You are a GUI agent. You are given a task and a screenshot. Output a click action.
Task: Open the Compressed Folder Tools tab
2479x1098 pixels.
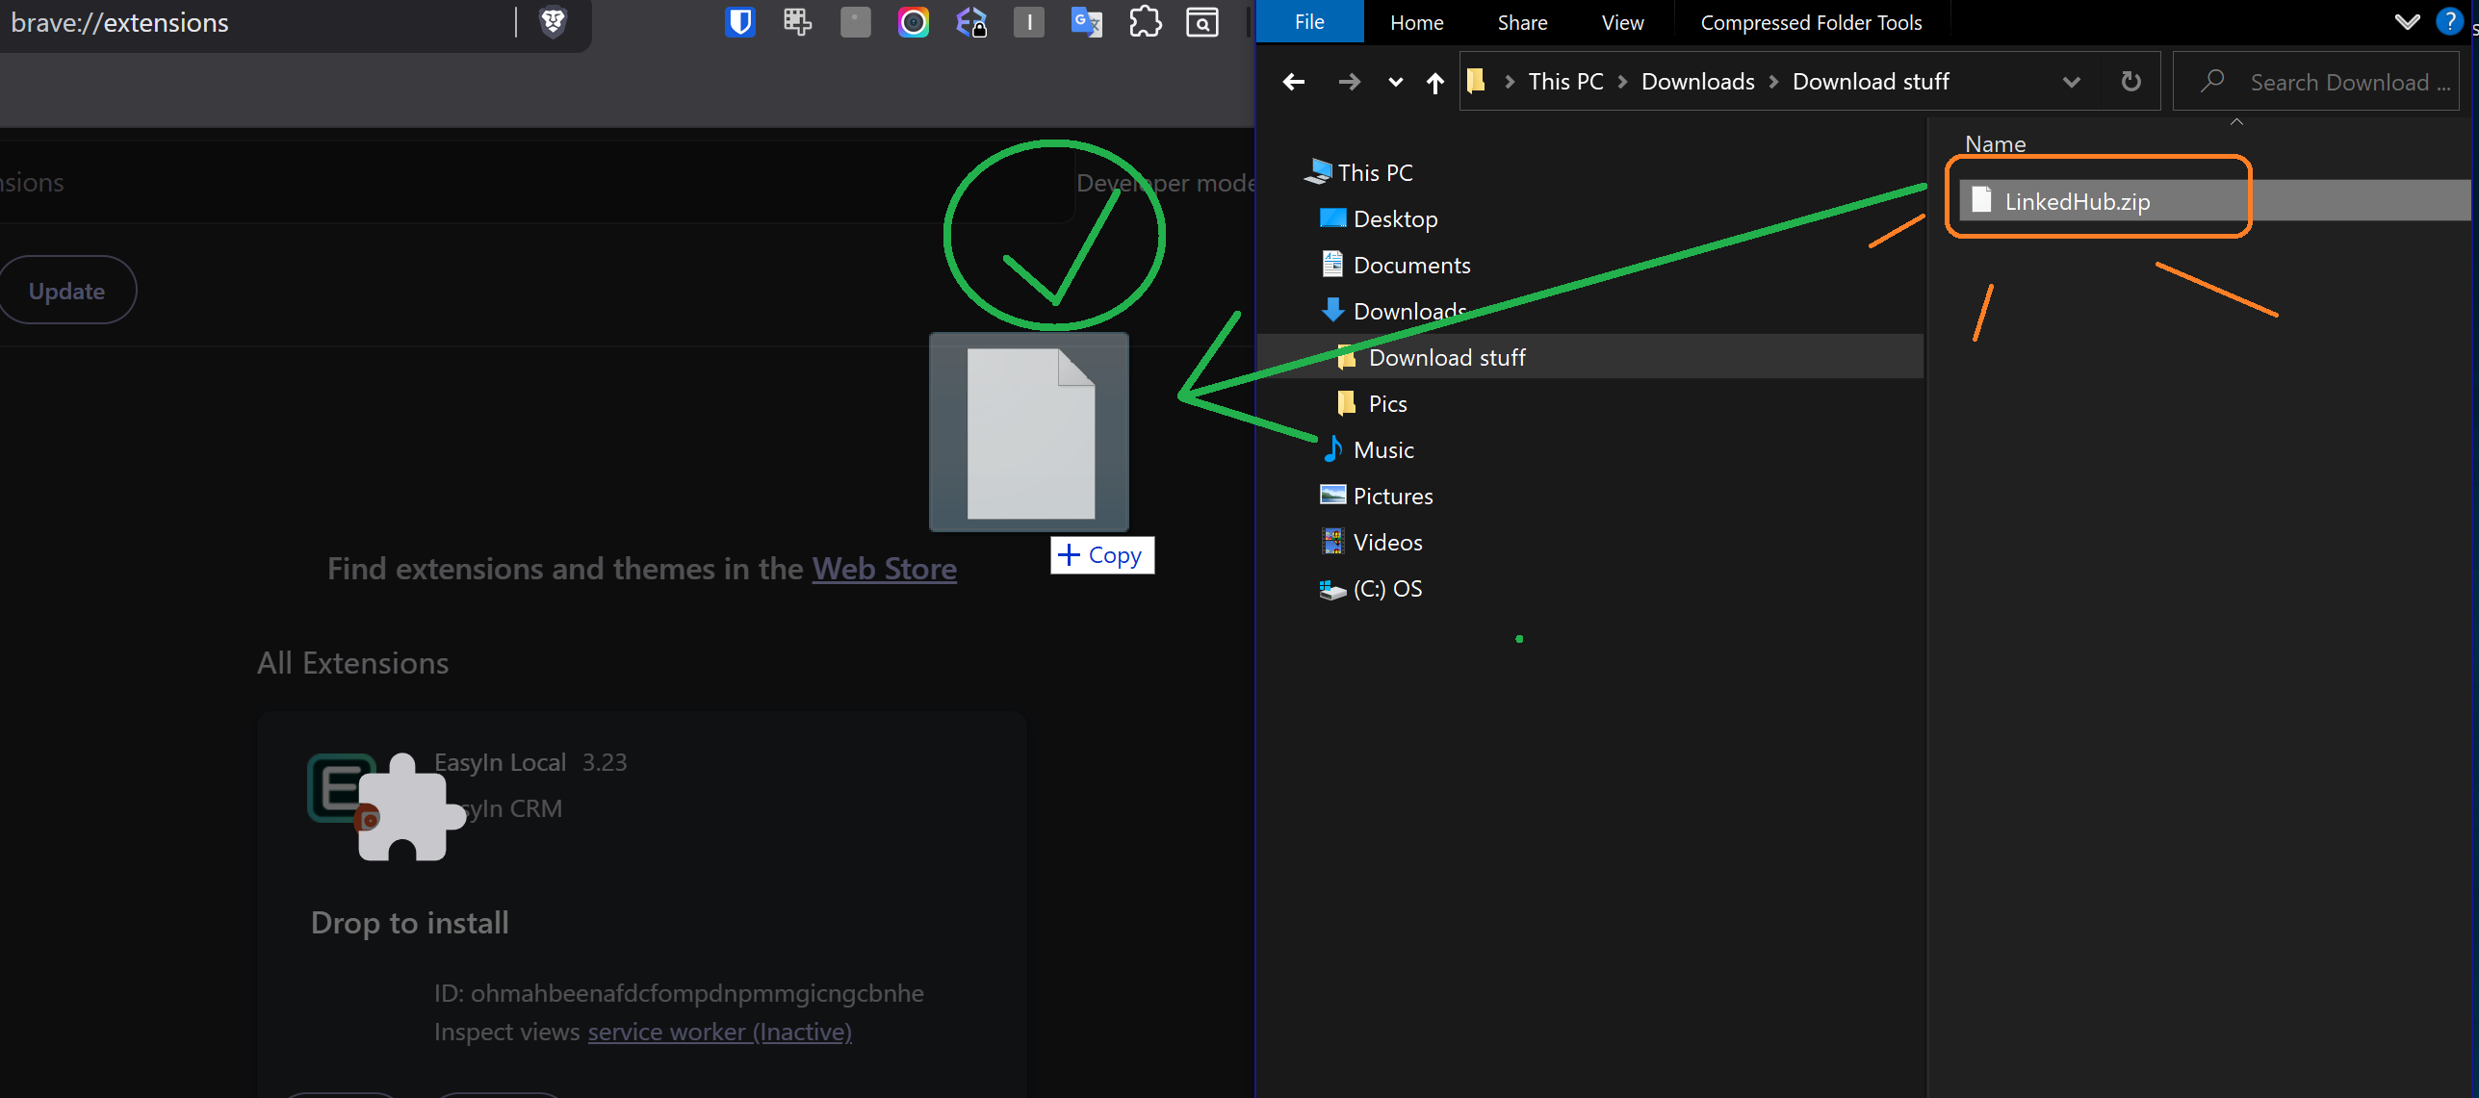click(1811, 22)
